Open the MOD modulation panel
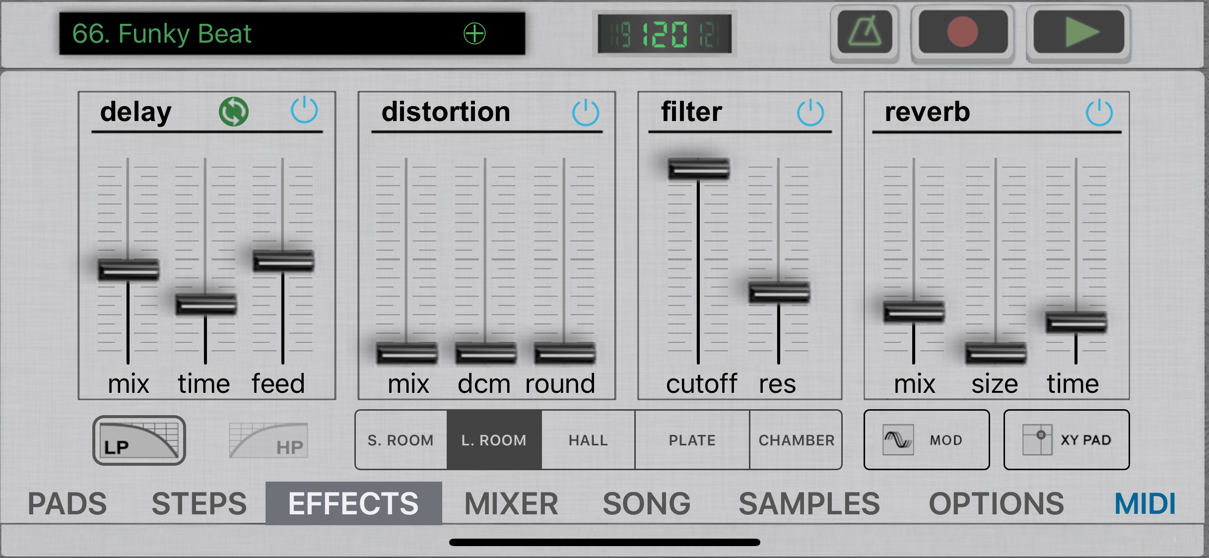This screenshot has width=1209, height=558. click(927, 440)
